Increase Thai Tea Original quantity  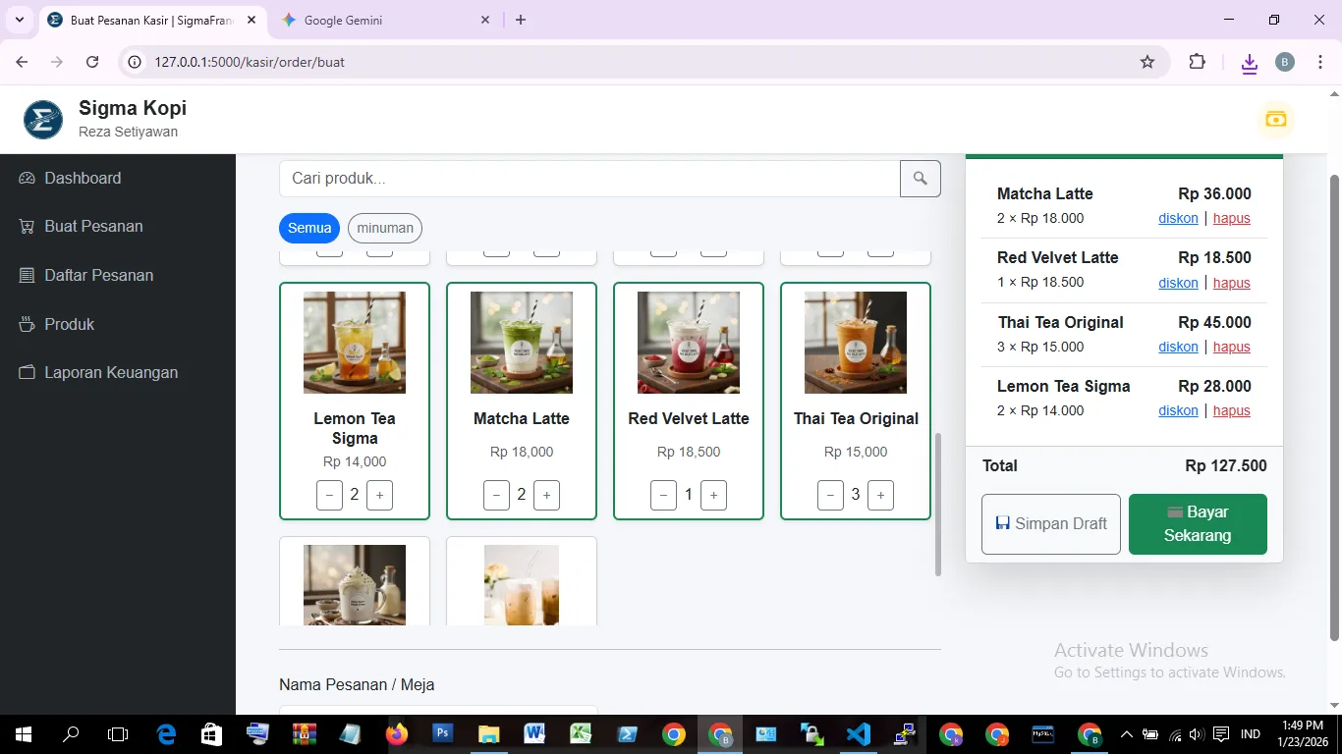tap(880, 495)
